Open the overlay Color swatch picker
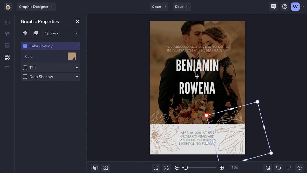 [x=72, y=56]
